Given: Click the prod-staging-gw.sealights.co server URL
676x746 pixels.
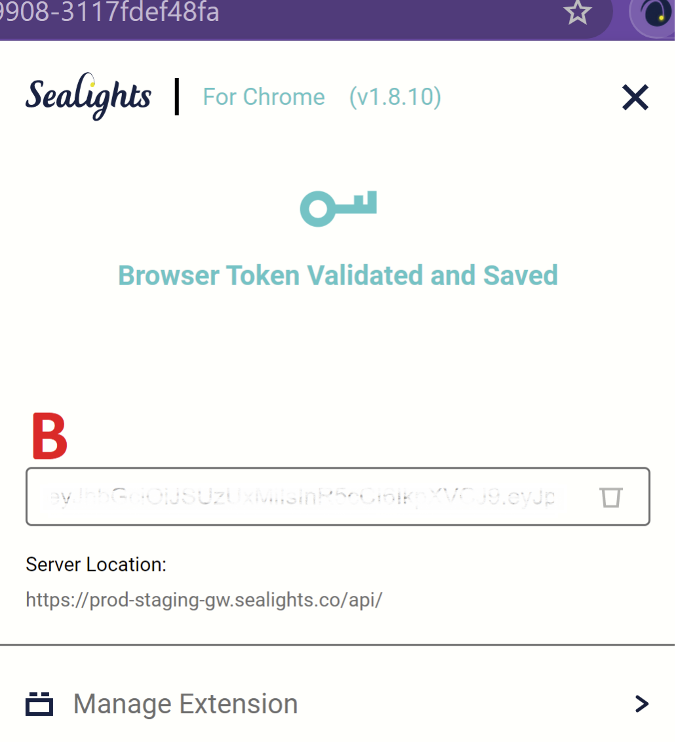Looking at the screenshot, I should click(203, 599).
